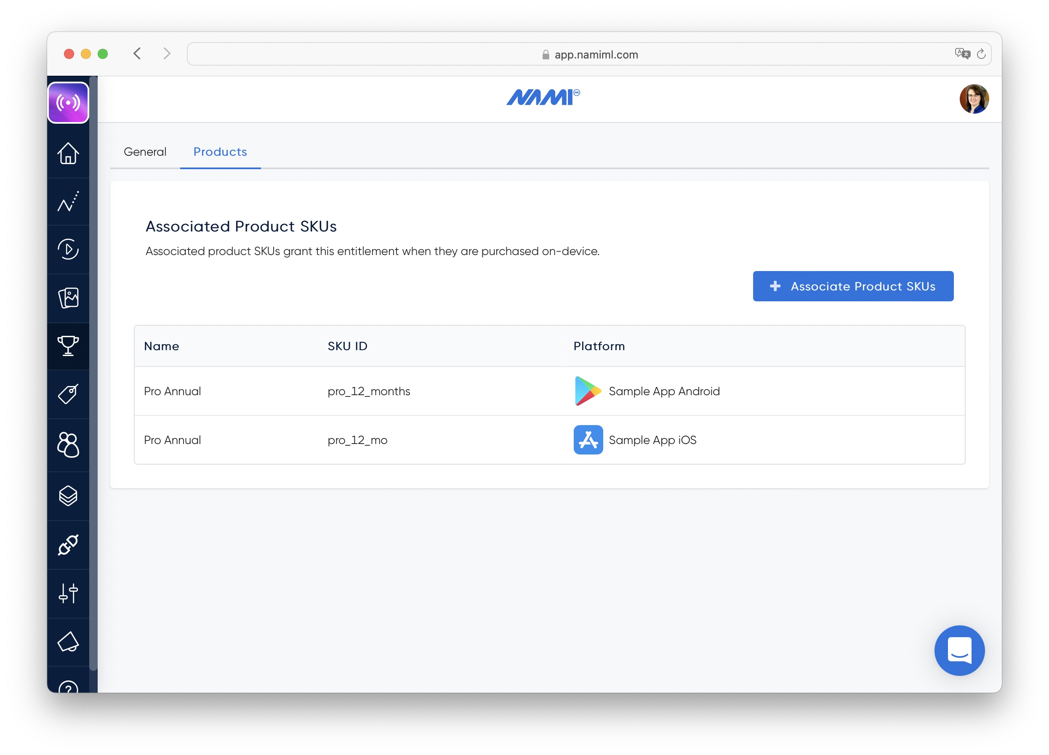
Task: Click the browser back arrow
Action: (x=137, y=53)
